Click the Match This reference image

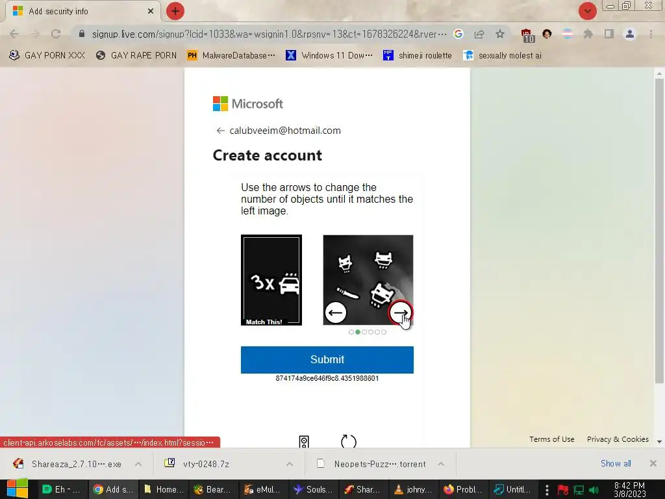[271, 280]
